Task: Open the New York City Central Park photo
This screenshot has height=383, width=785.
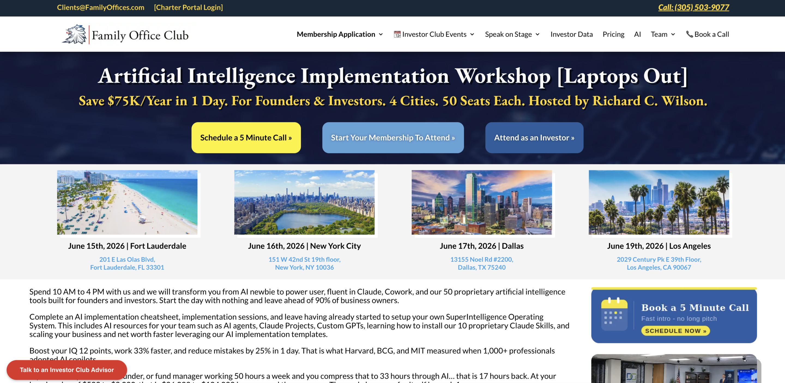Action: (x=304, y=202)
